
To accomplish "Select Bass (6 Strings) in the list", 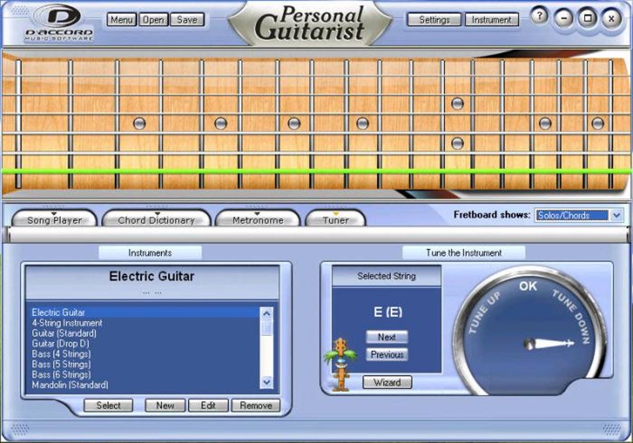I will tap(146, 375).
